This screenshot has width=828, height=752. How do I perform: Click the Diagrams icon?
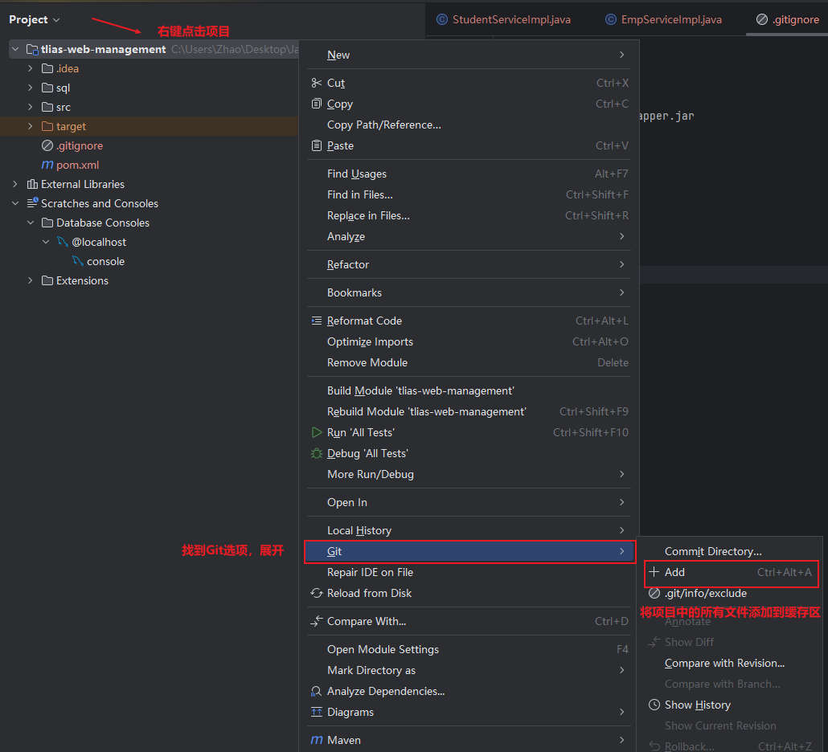click(316, 712)
